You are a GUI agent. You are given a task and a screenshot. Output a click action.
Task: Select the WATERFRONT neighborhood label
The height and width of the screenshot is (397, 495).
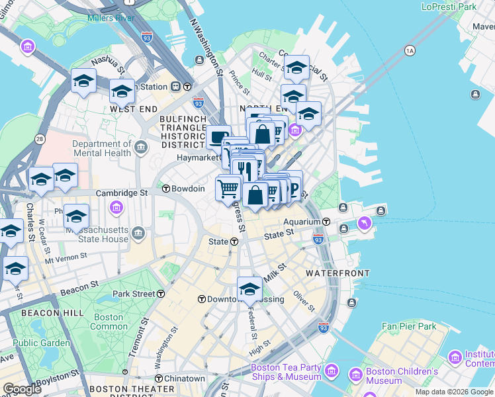coord(337,273)
